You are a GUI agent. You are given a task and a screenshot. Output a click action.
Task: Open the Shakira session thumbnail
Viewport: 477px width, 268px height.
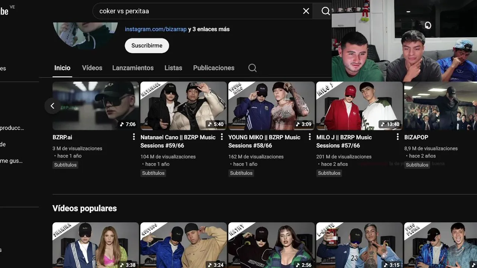(x=96, y=245)
